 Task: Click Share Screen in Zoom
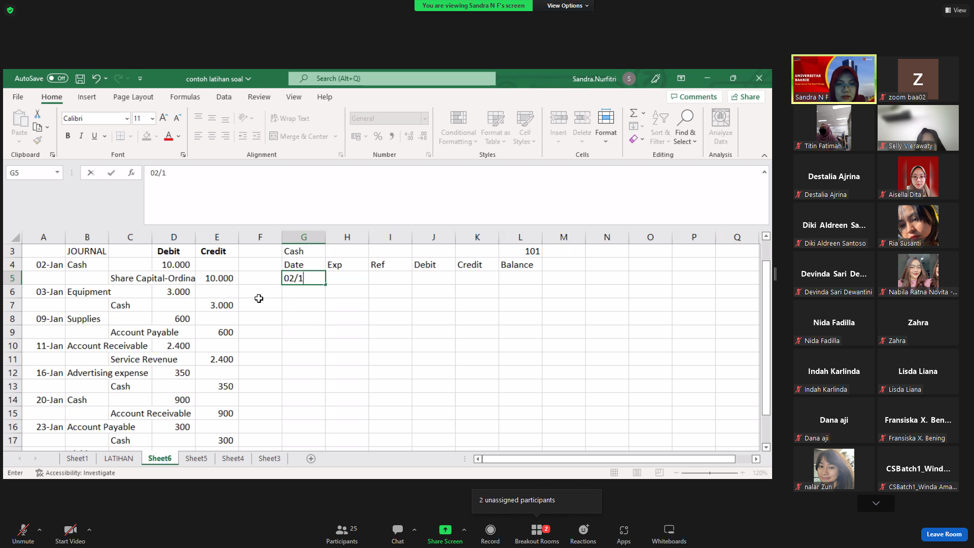click(x=445, y=534)
